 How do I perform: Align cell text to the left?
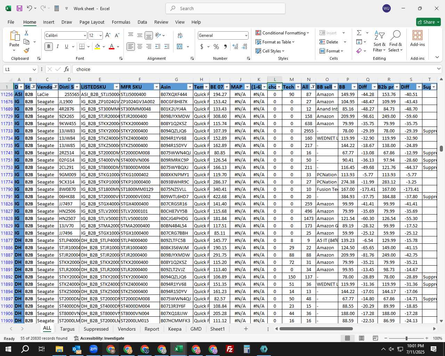click(x=130, y=47)
